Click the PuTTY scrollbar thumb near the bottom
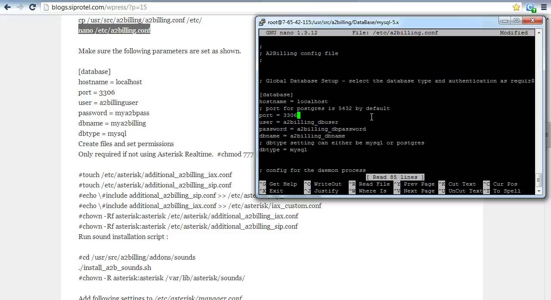 (539, 180)
